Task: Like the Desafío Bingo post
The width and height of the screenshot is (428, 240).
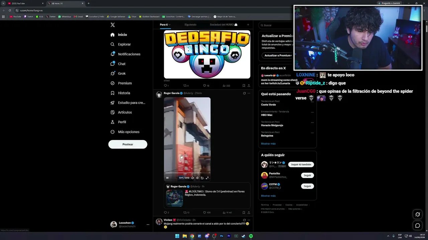Action: (x=206, y=86)
